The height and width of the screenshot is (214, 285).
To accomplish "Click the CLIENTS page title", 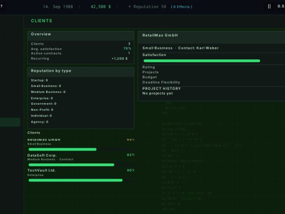I will (42, 21).
